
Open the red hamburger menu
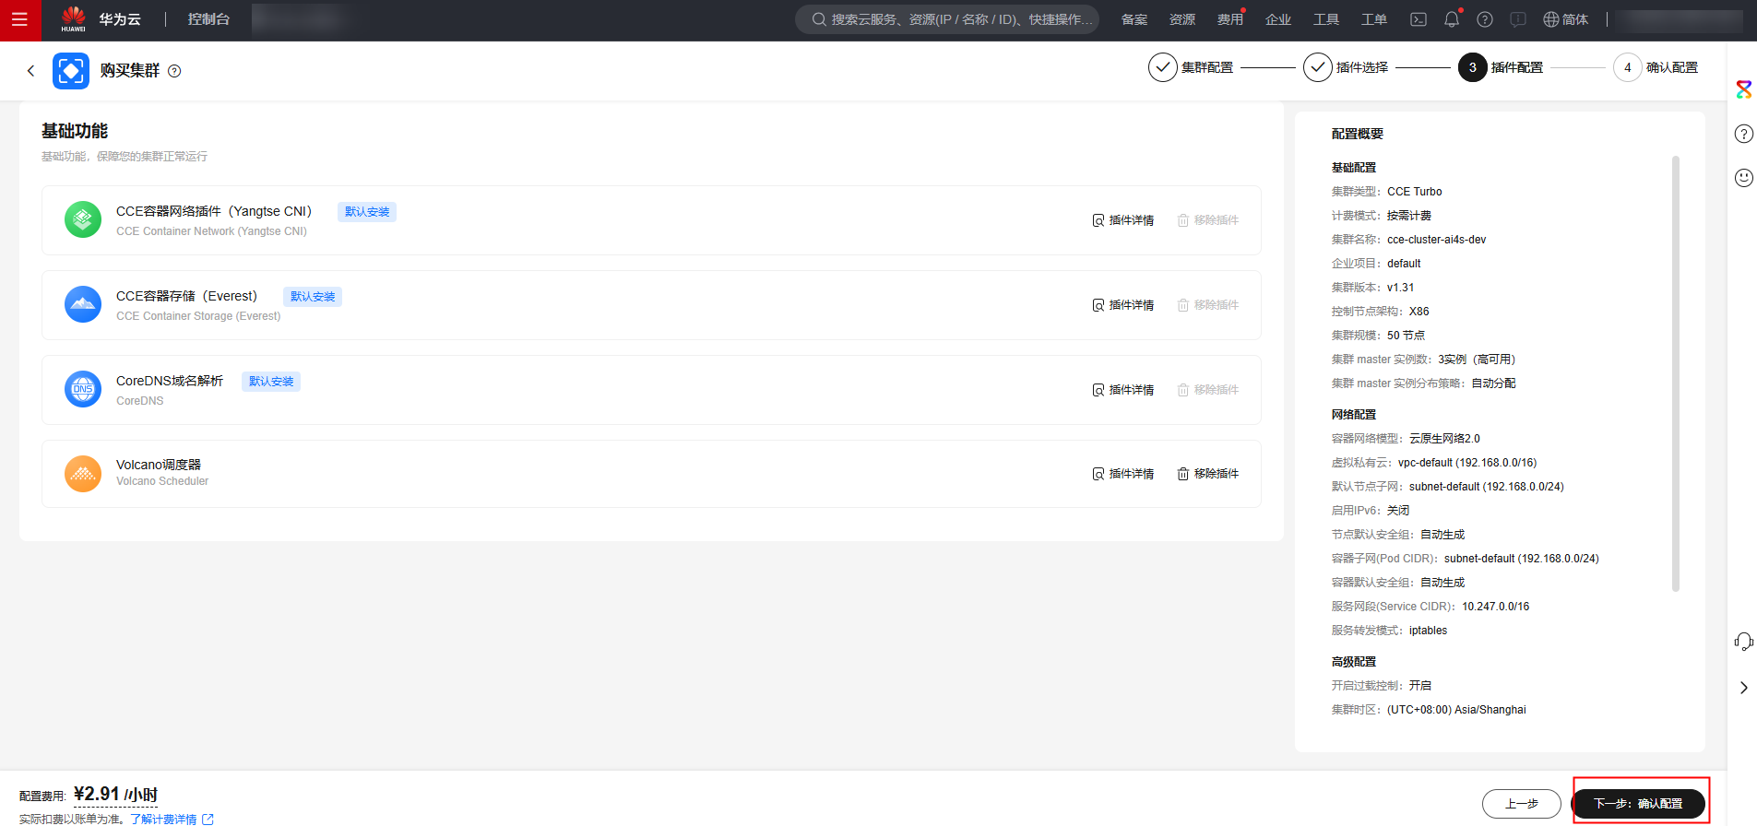pyautogui.click(x=19, y=19)
